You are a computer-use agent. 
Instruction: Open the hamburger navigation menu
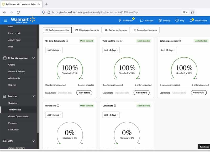(5, 20)
